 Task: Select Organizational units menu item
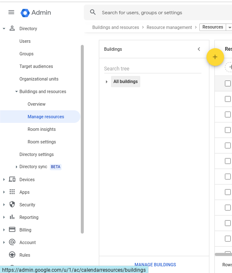[39, 79]
